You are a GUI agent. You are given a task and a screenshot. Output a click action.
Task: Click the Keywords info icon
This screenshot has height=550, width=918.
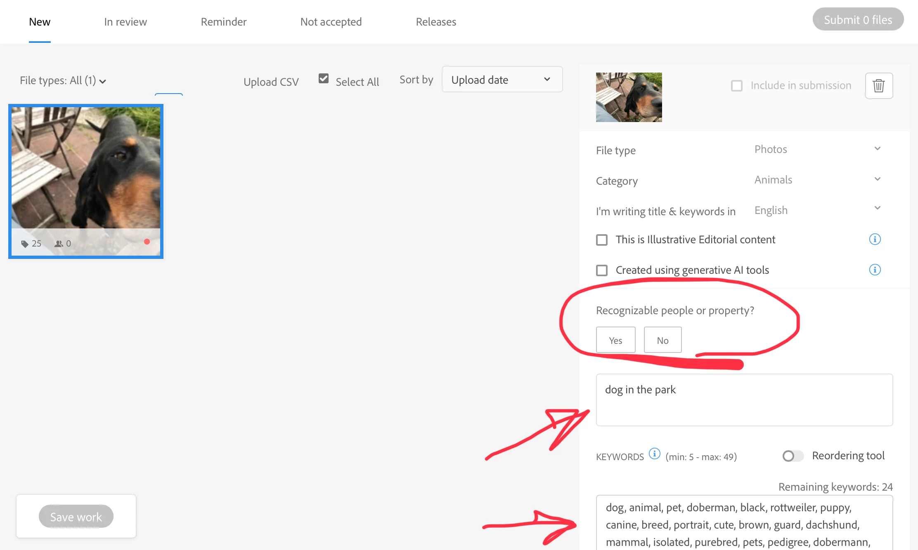[x=654, y=454]
